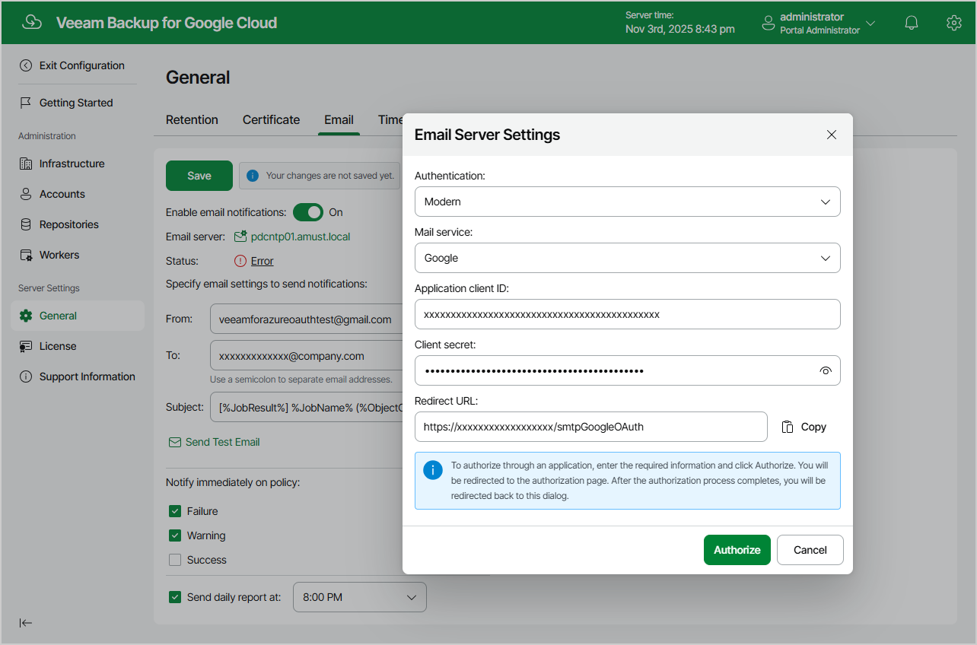The height and width of the screenshot is (645, 977).
Task: Click the Redirect URL field
Action: point(591,427)
